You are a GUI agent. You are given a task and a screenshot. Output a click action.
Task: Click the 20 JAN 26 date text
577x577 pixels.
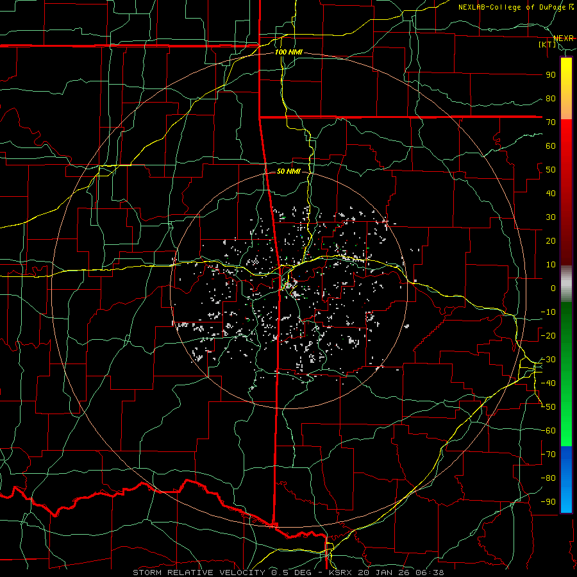point(383,573)
